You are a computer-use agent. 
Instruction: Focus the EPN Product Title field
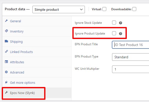coord(131,45)
